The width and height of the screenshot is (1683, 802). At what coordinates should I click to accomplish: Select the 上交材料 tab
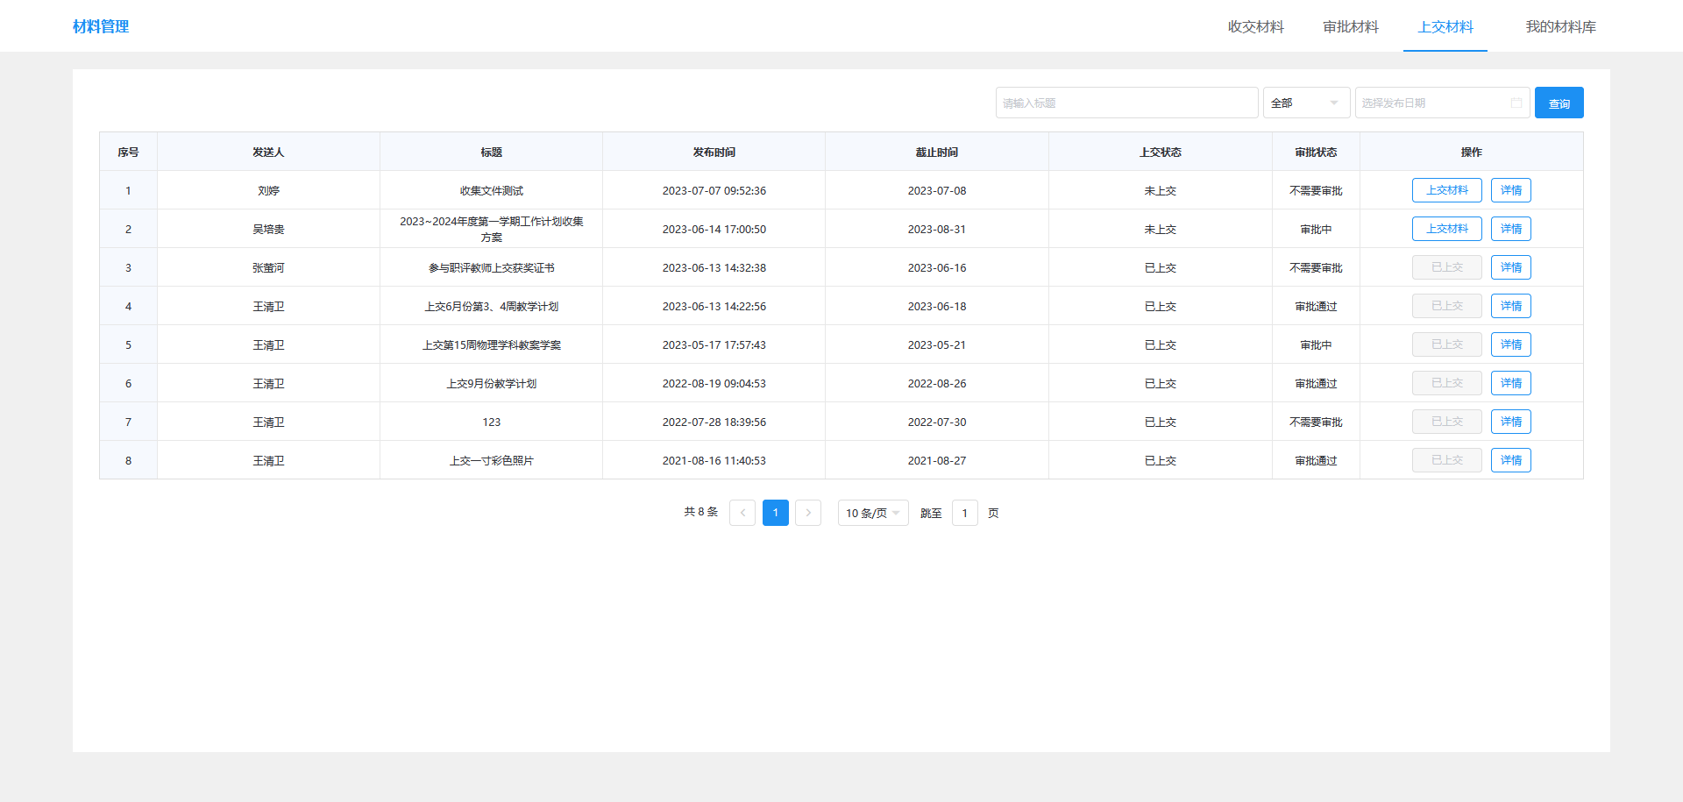(x=1445, y=26)
